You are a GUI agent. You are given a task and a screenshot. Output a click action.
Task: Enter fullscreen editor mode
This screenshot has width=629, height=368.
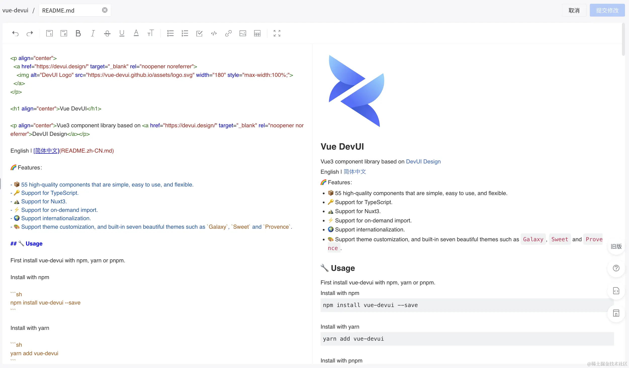[x=277, y=33]
